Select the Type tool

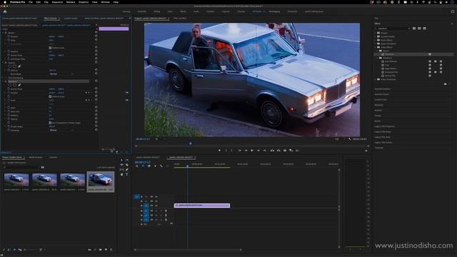point(127,174)
